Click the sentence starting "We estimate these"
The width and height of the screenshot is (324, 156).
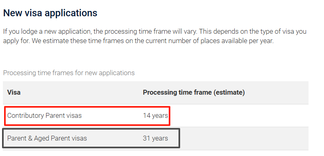point(153,41)
